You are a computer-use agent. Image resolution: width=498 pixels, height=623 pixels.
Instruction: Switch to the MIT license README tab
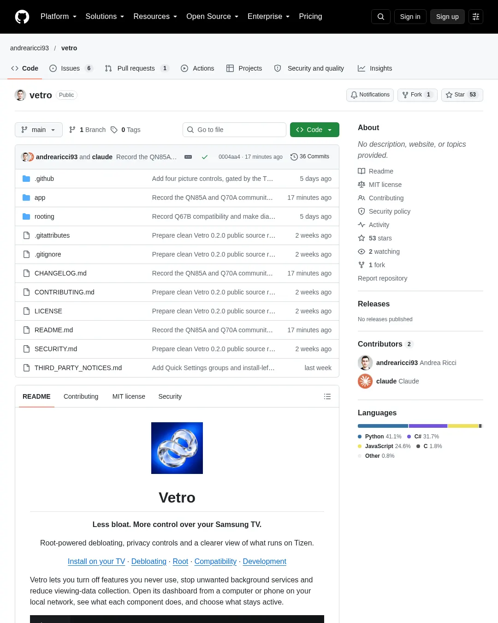click(129, 396)
